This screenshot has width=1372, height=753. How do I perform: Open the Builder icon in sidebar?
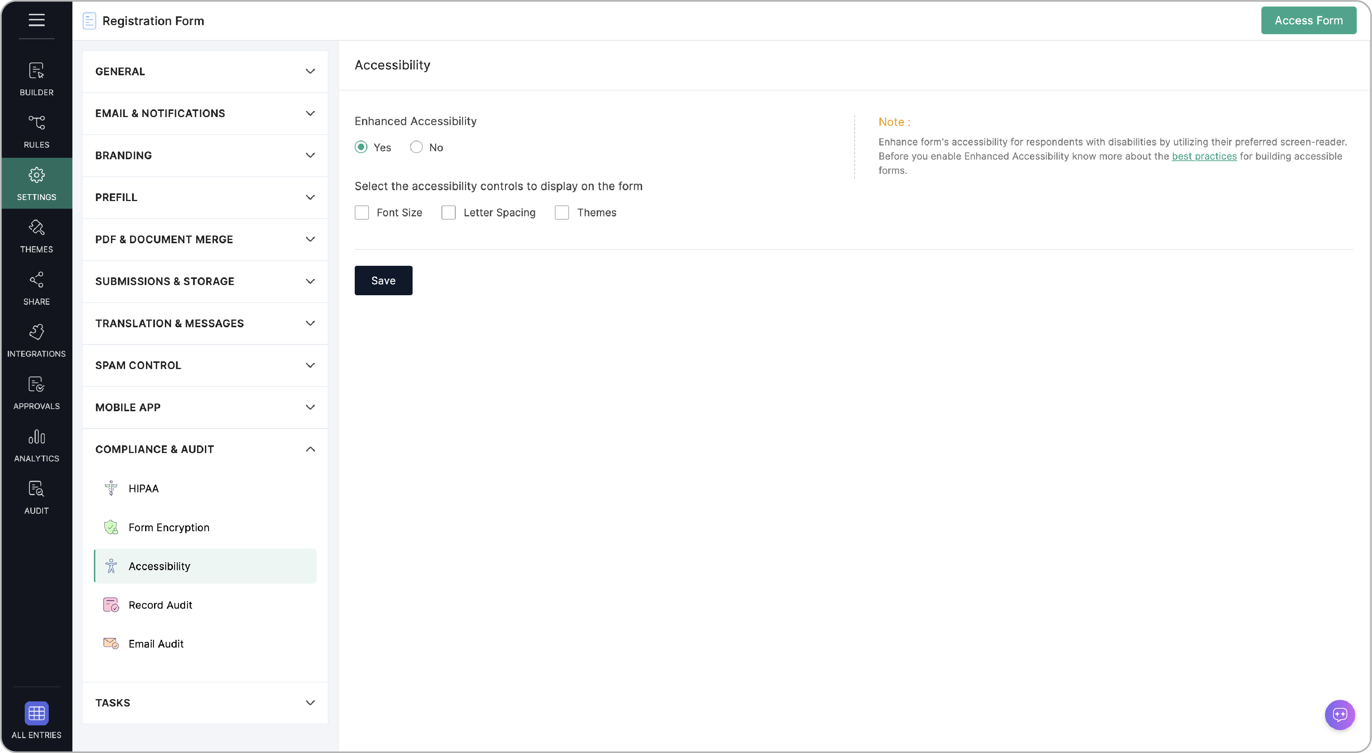pos(36,71)
